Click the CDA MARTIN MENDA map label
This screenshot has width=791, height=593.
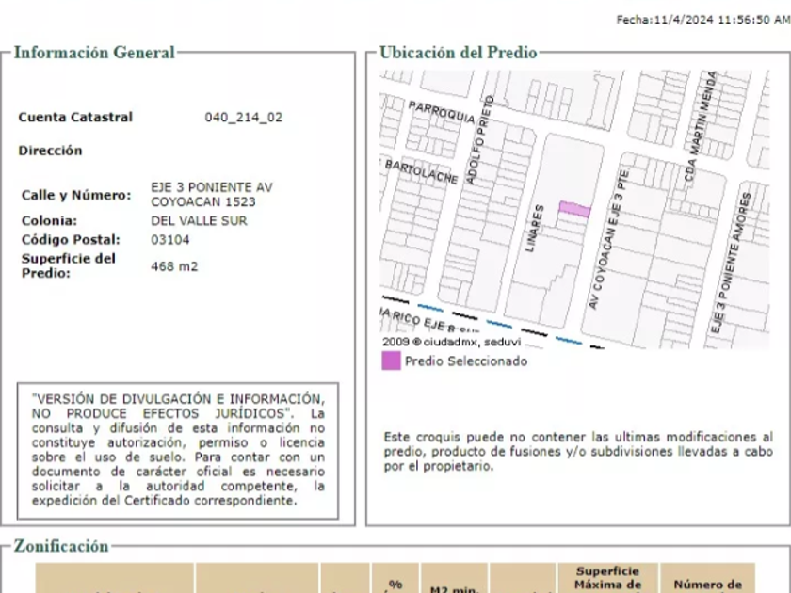pyautogui.click(x=701, y=126)
